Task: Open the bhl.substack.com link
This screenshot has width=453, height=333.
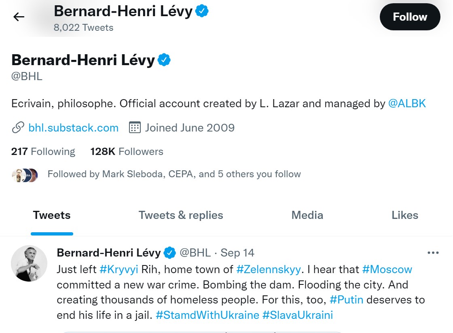Action: (73, 128)
